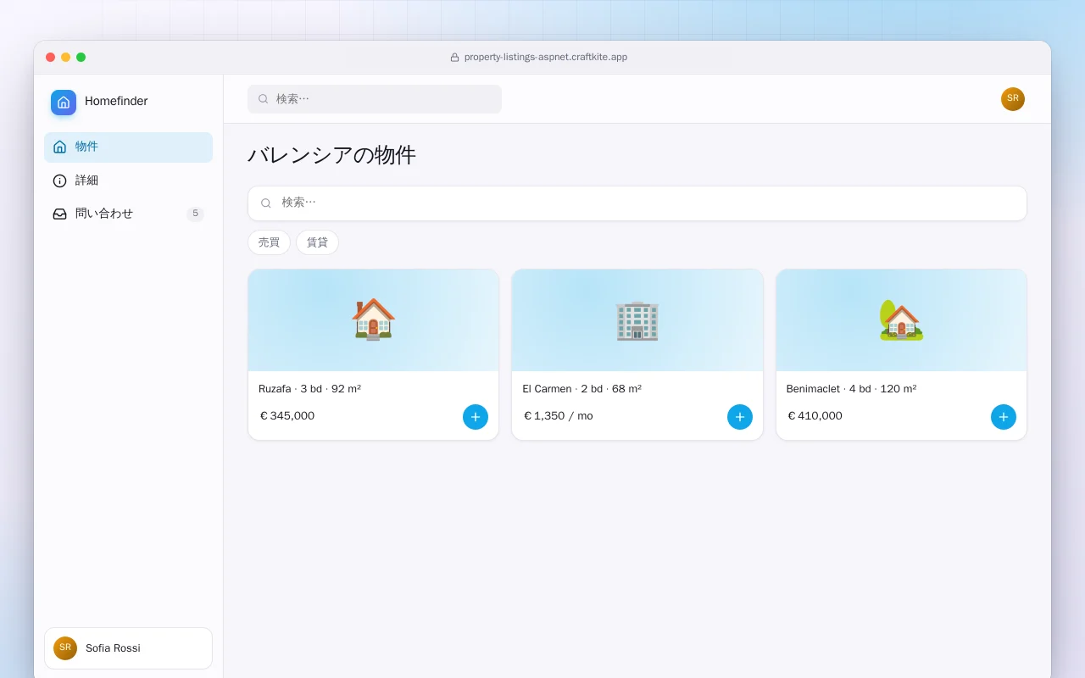
Task: Click the € 410,000 price
Action: (815, 416)
